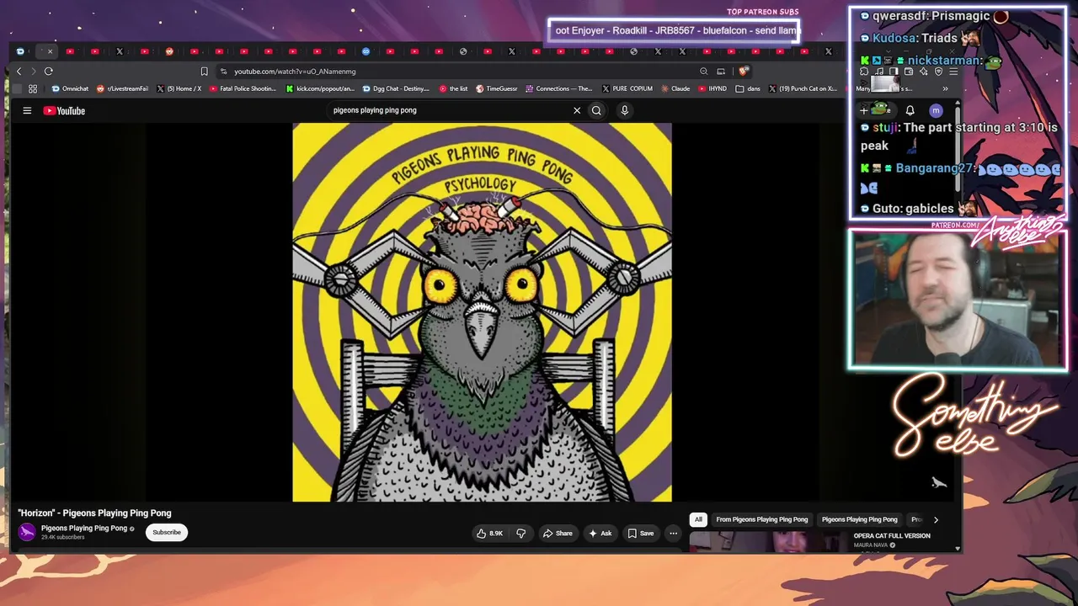
Task: Open the browser extensions puzzle icon
Action: (x=864, y=72)
